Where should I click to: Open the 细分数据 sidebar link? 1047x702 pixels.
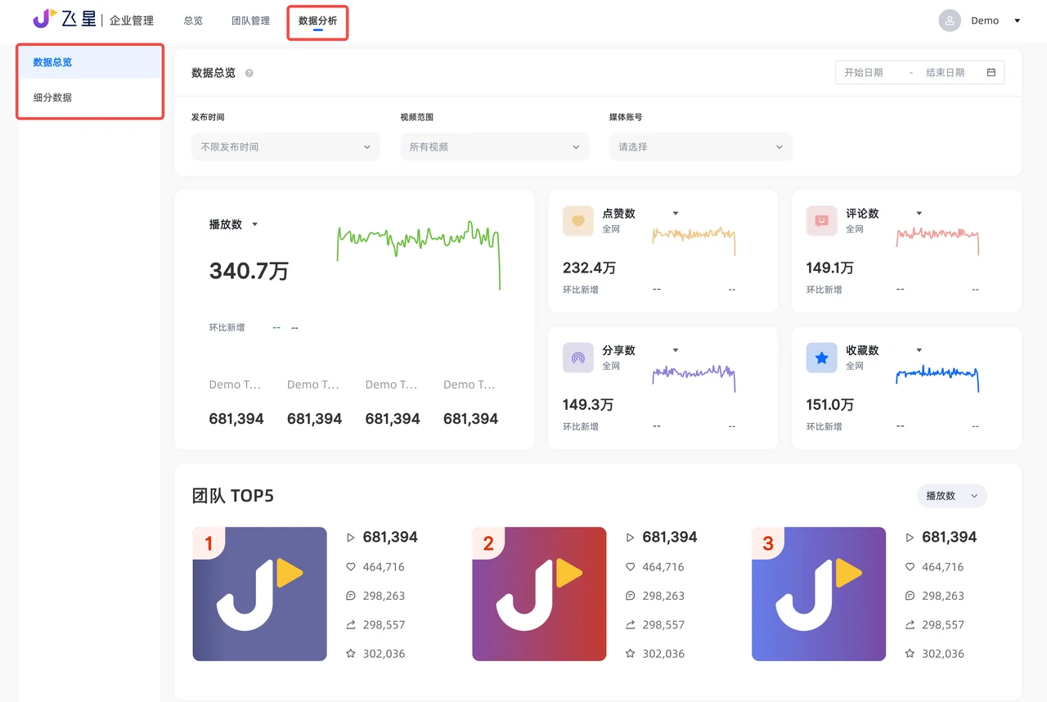point(51,97)
